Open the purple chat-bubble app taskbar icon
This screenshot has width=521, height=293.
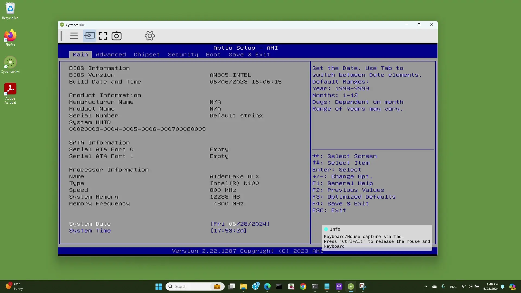click(339, 286)
